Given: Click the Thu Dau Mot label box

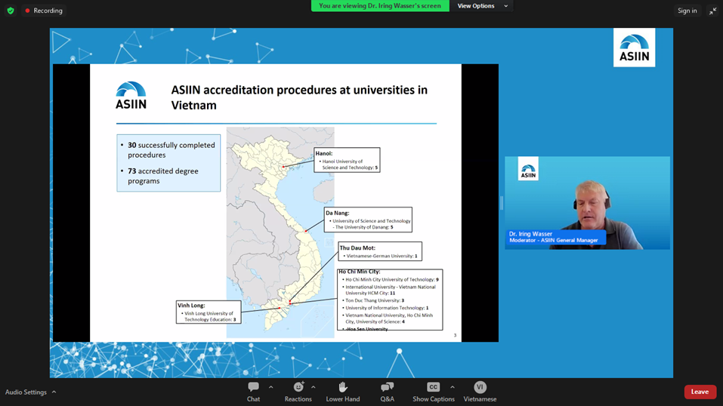Looking at the screenshot, I should (380, 251).
